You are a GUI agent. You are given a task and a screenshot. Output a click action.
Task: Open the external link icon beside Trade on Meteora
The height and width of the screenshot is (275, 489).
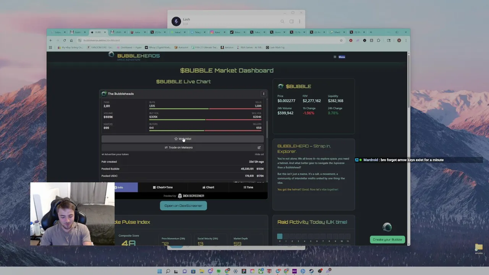pyautogui.click(x=259, y=147)
